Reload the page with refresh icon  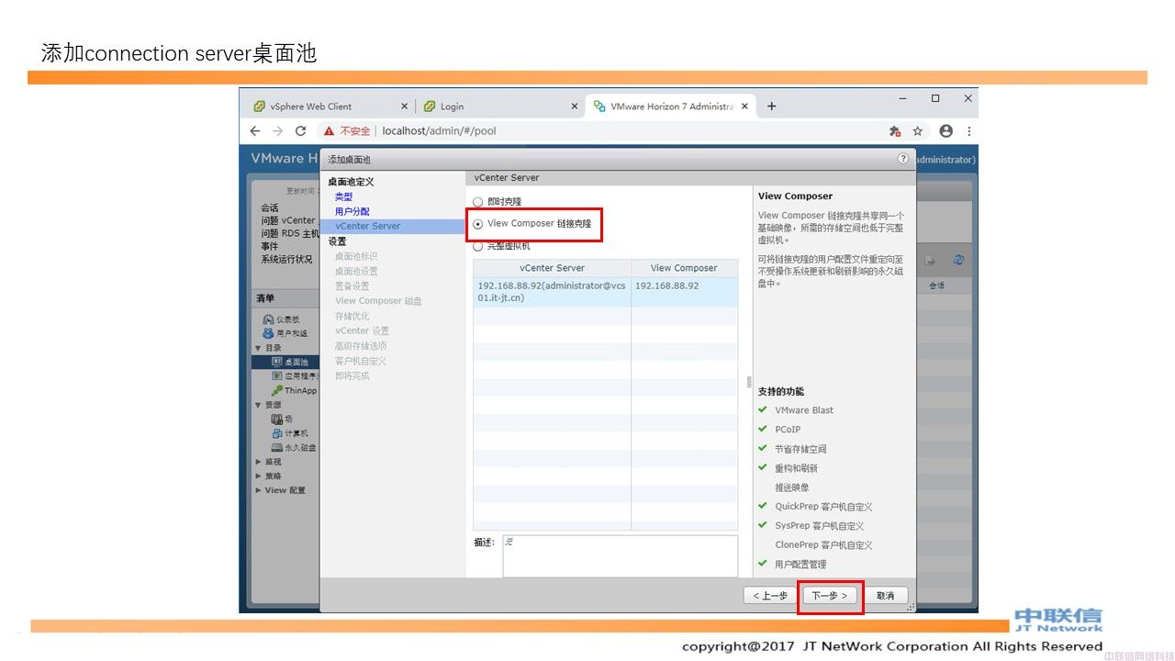pos(300,131)
